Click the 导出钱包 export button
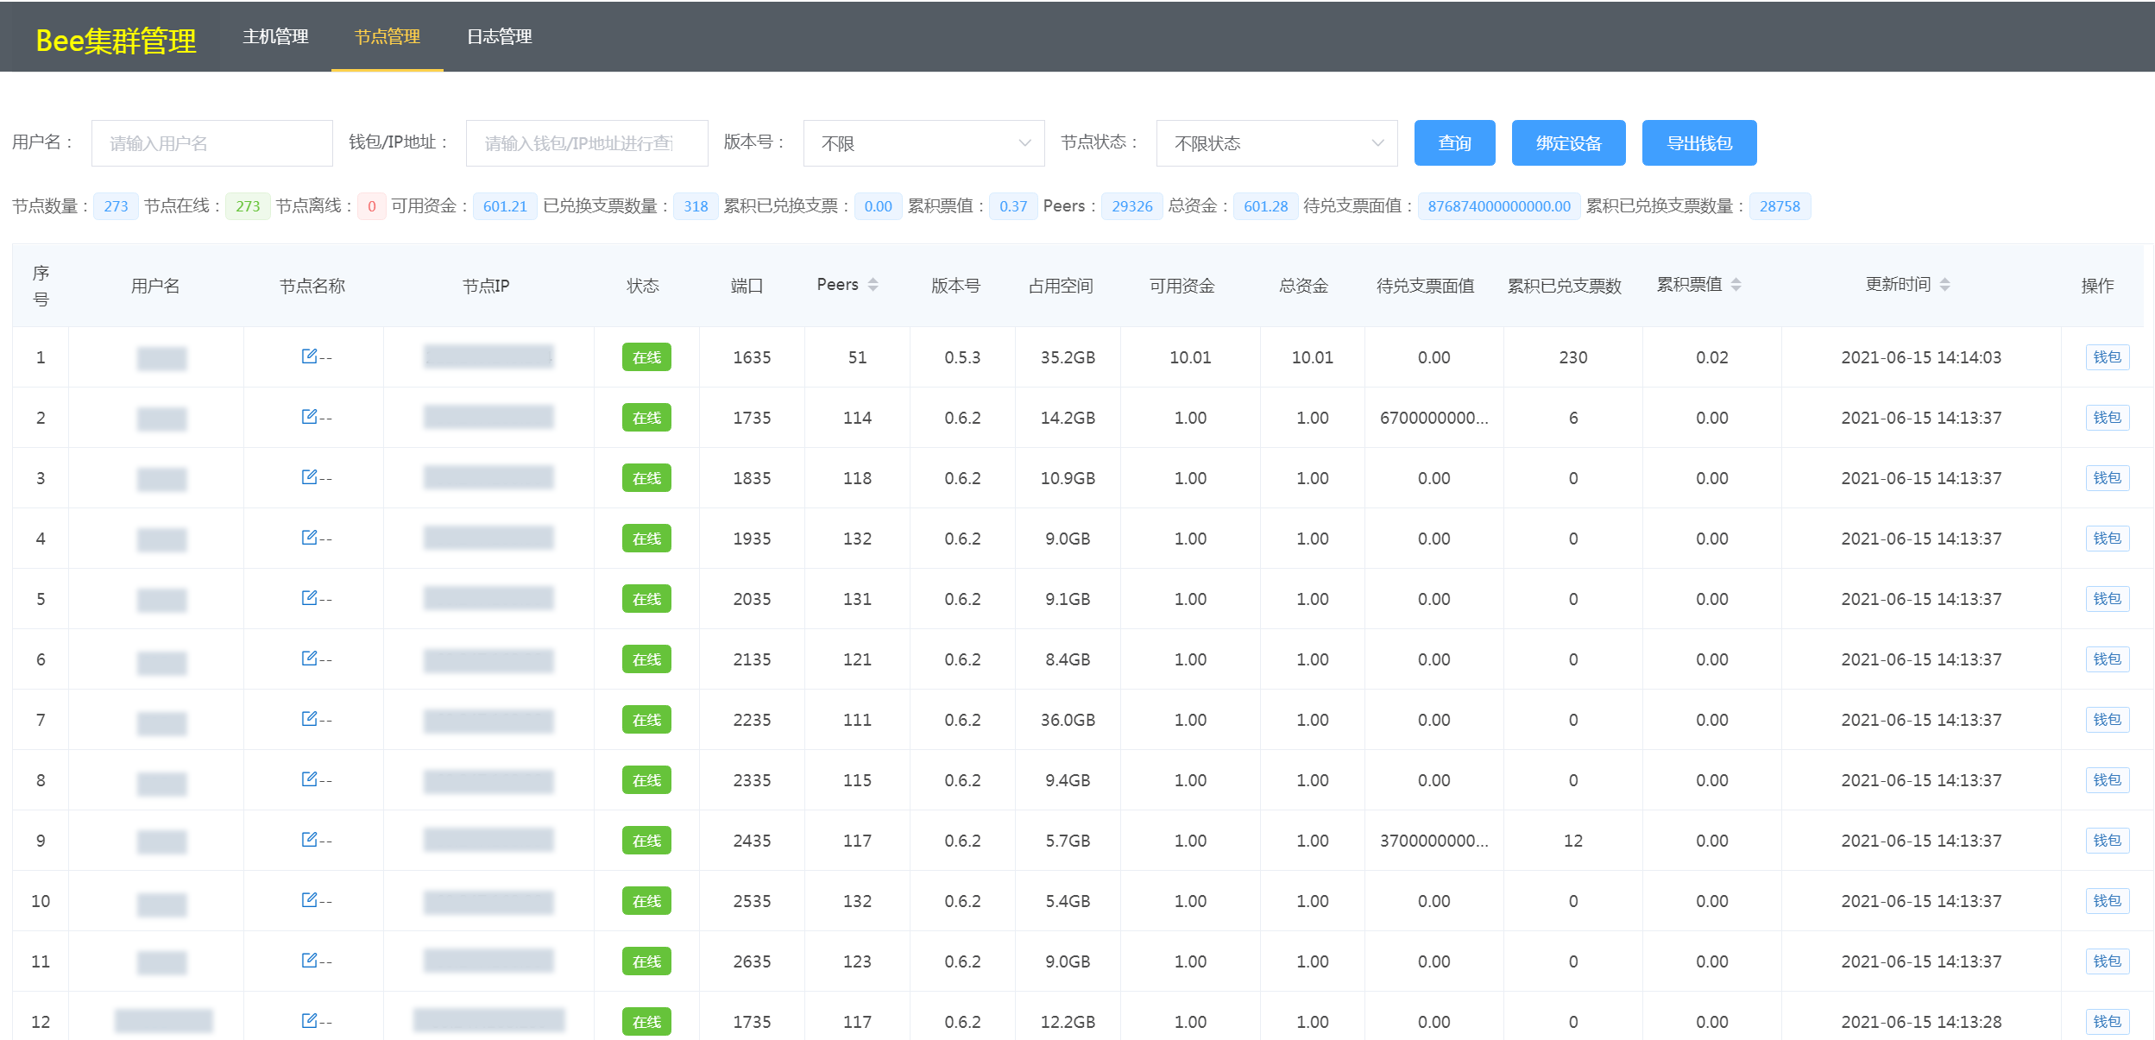 [x=1698, y=143]
